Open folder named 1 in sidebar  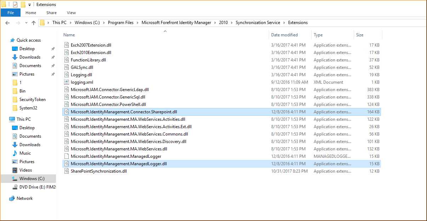21,83
